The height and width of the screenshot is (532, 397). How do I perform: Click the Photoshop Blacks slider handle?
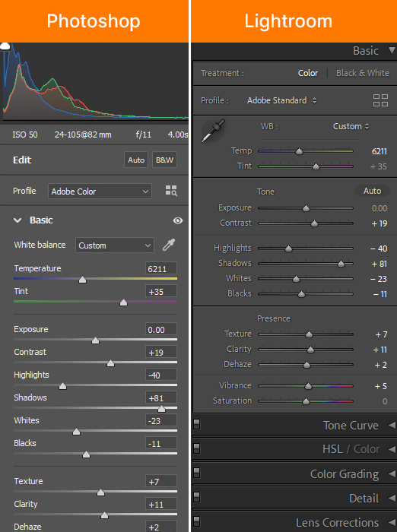86,454
